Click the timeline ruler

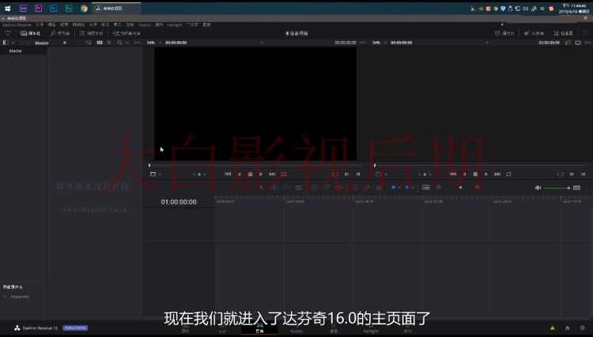point(403,201)
